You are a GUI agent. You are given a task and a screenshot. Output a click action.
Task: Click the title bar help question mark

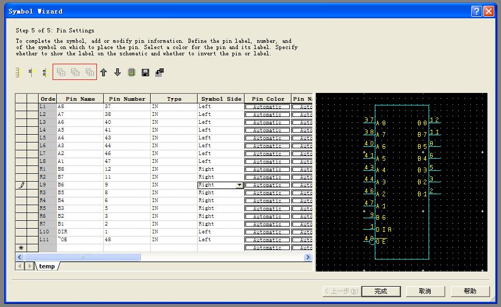pos(476,11)
